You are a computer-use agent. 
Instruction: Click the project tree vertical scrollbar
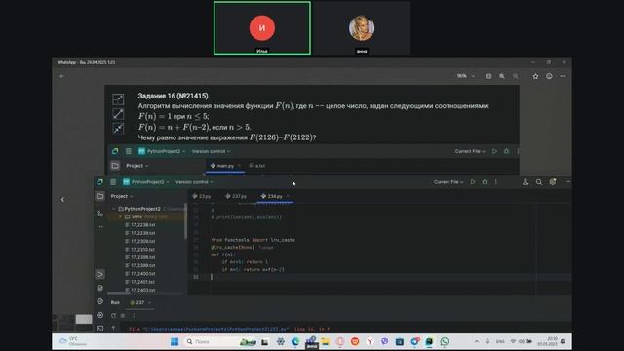coord(185,221)
